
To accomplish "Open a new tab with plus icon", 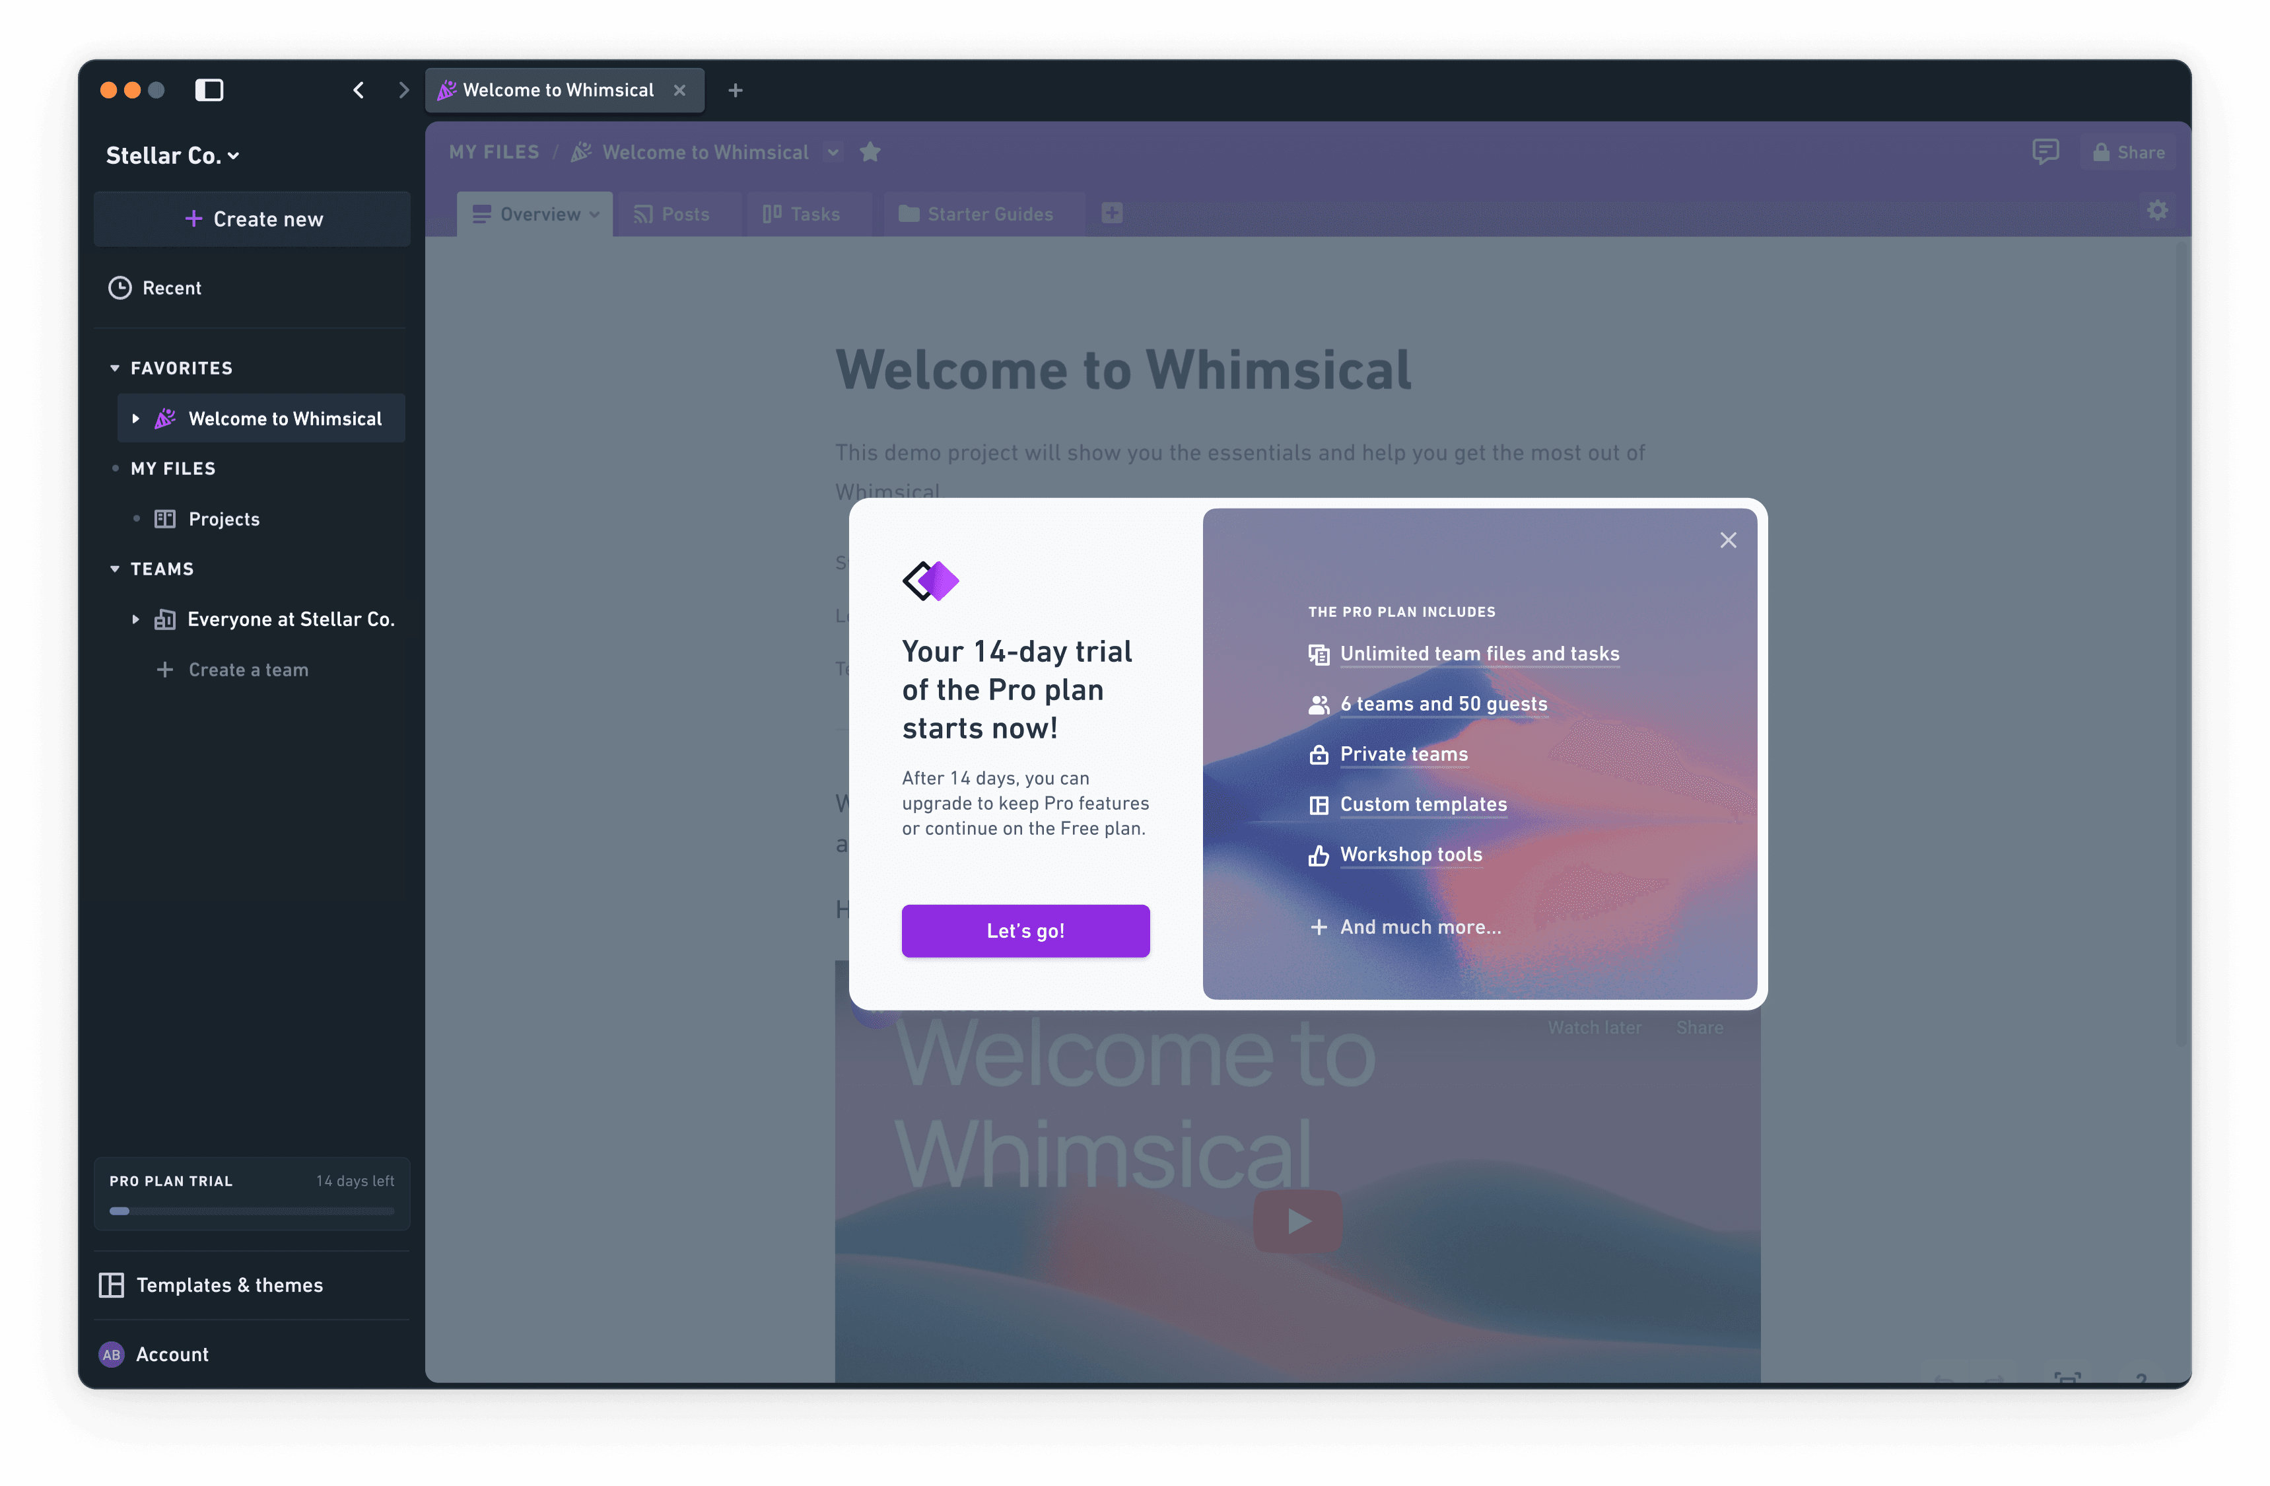I will coord(736,90).
